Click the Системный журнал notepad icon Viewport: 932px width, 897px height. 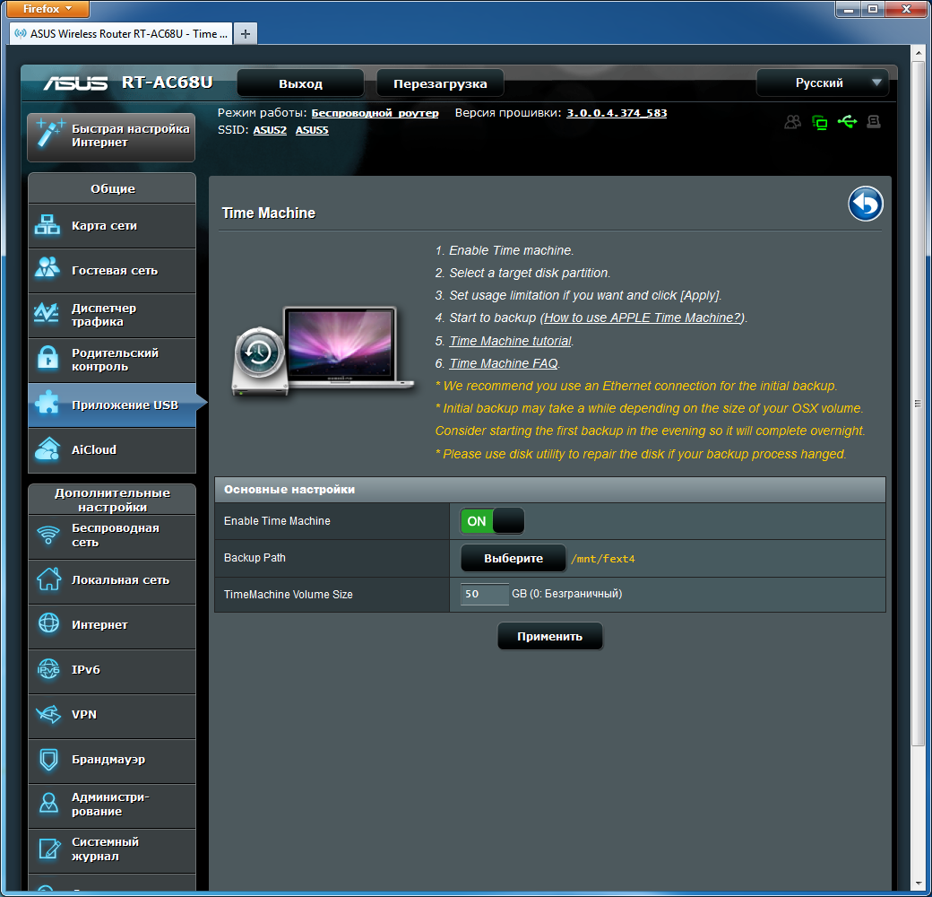click(48, 849)
